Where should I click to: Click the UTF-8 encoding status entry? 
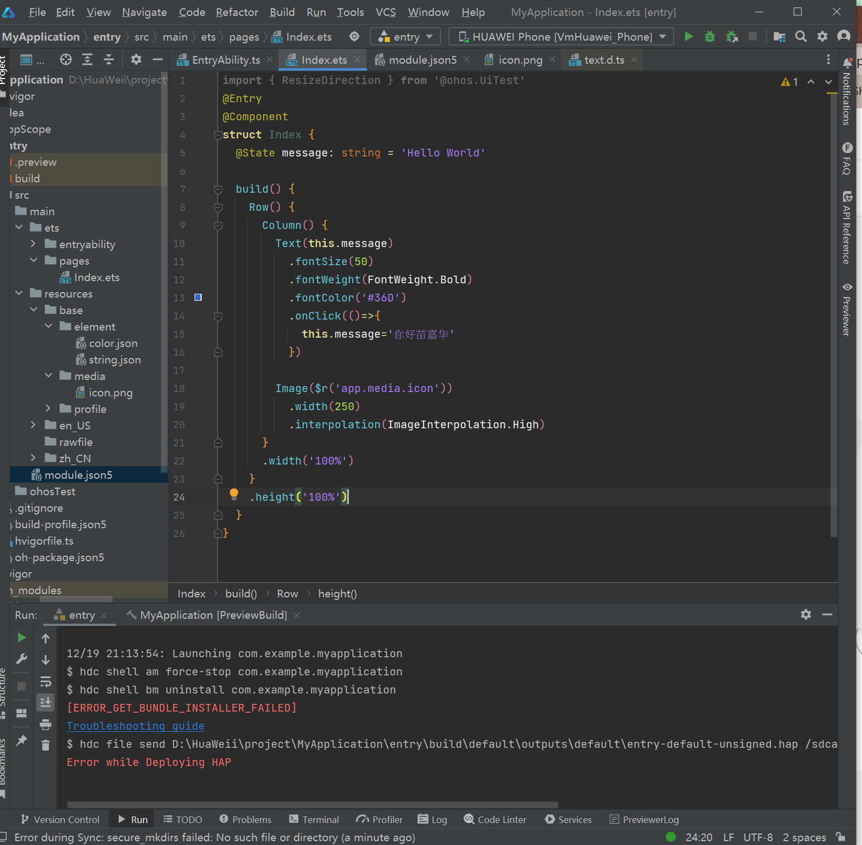click(x=758, y=837)
